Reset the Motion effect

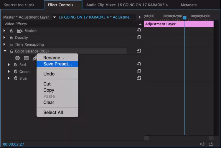pyautogui.click(x=139, y=31)
